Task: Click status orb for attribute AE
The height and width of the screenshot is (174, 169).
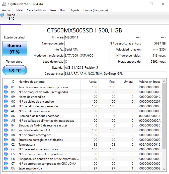Action: coord(6,120)
